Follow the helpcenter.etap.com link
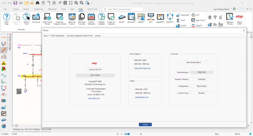 click(142, 68)
